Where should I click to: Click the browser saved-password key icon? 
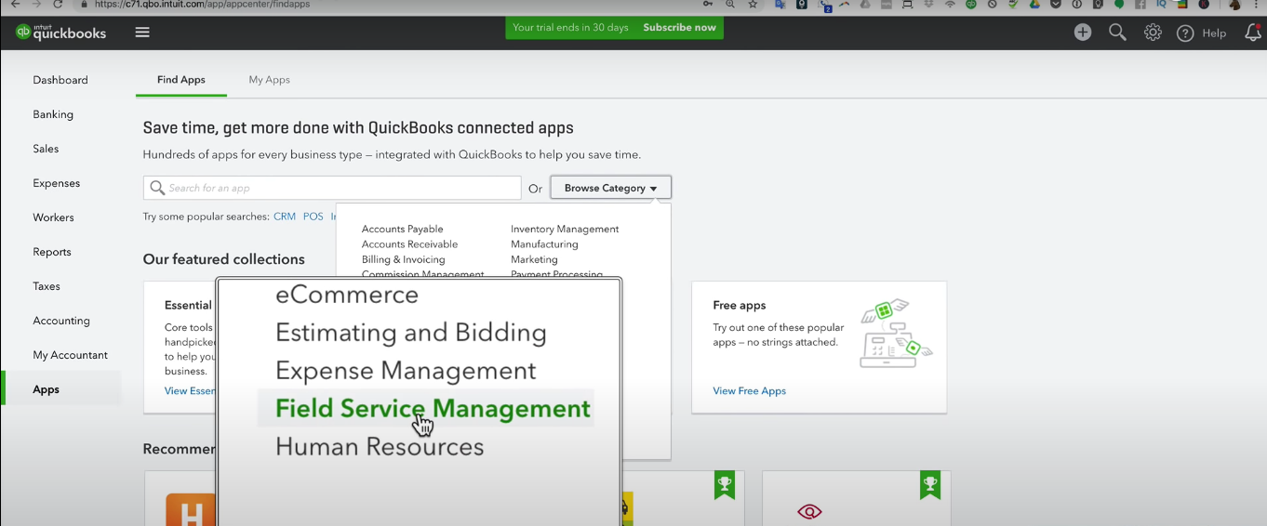pos(708,5)
